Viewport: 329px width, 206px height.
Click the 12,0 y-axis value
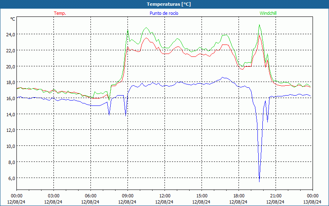(11, 130)
